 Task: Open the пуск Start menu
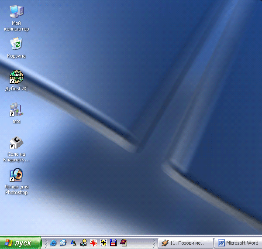pos(21,243)
